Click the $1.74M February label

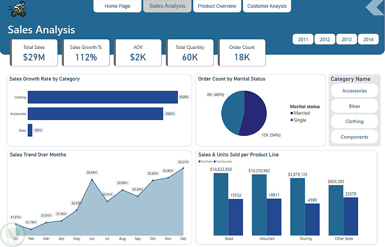coord(31,222)
